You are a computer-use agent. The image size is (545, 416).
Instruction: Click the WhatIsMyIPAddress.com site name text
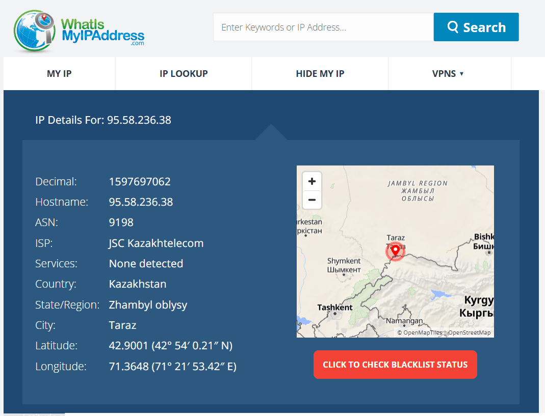(102, 32)
